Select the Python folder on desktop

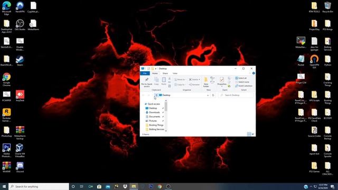coord(327,61)
